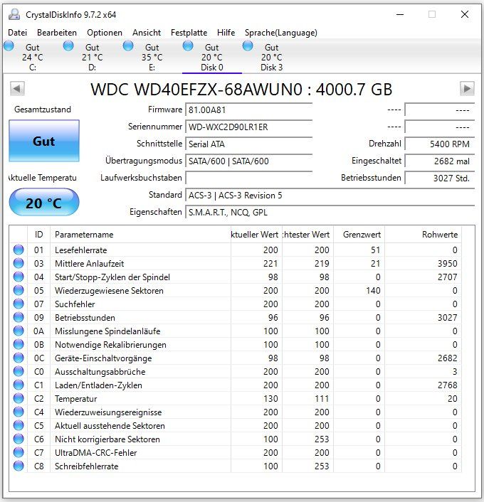Select raw value 2768 of Laden/Entladen-Zyklen
484x502 pixels.
coord(448,385)
